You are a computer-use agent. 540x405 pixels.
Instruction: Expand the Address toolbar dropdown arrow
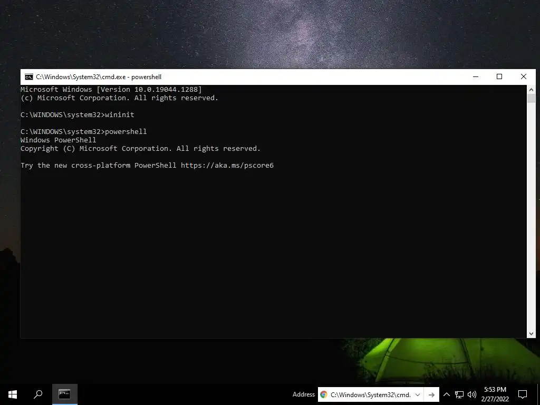418,394
